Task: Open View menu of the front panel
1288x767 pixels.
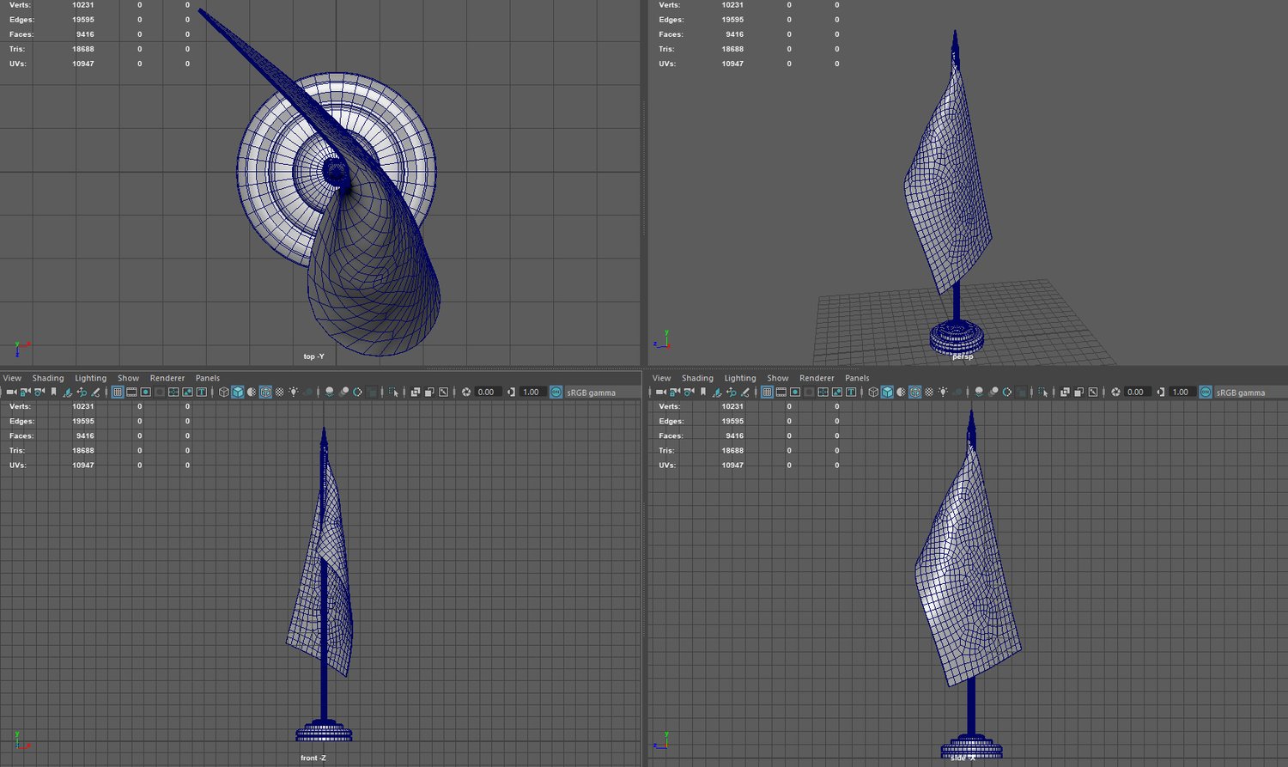Action: coord(12,378)
